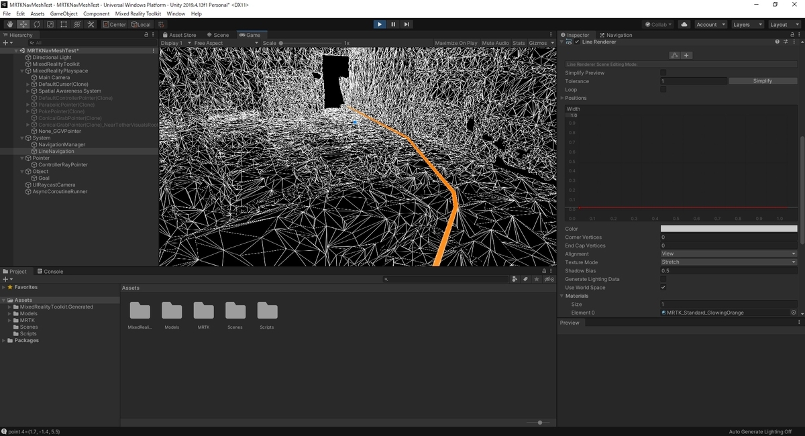Pause the game playback
The width and height of the screenshot is (805, 436).
(x=393, y=24)
